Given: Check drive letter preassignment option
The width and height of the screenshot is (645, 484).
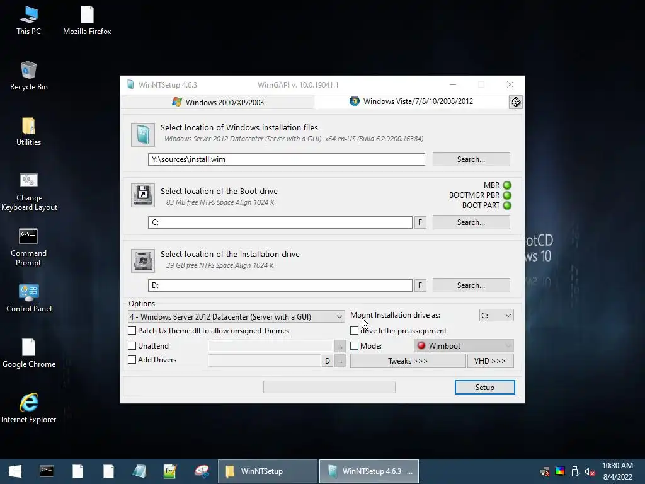Looking at the screenshot, I should coord(354,330).
